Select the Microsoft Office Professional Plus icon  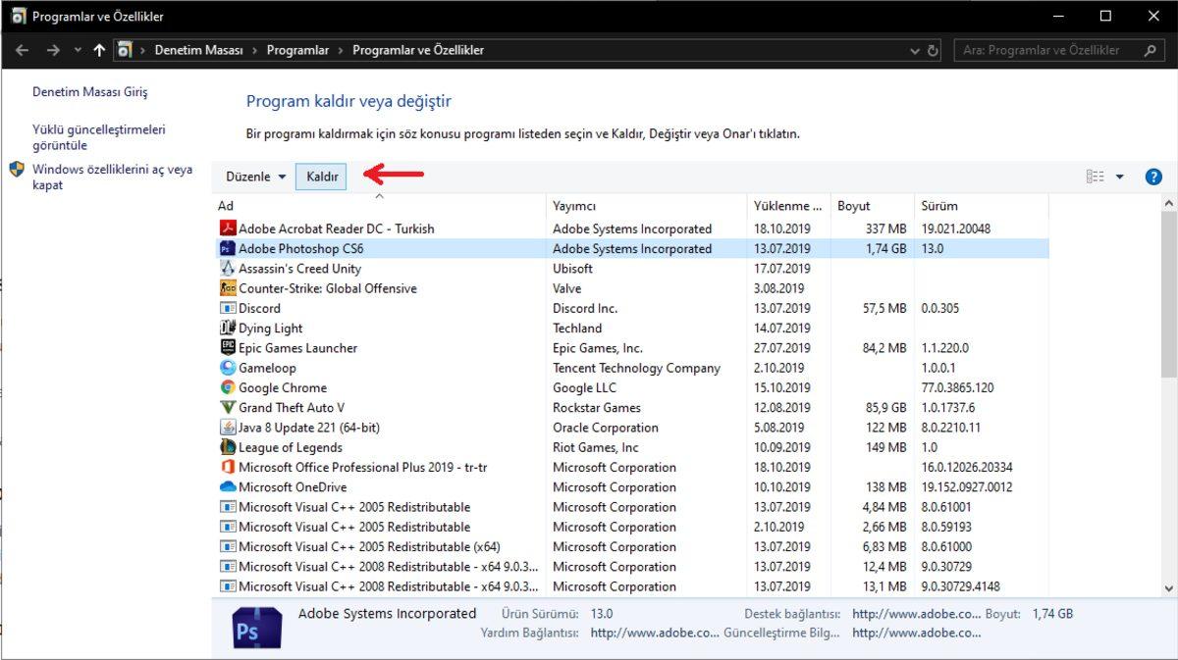pos(227,467)
